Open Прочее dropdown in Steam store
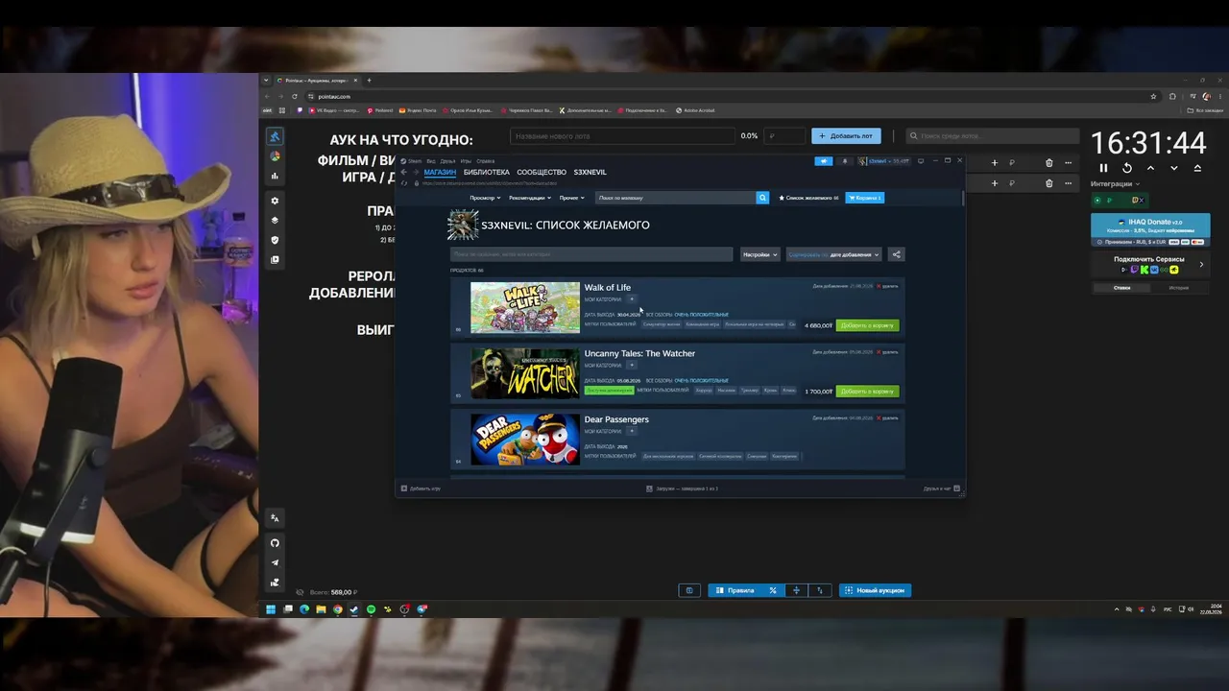 coord(571,198)
